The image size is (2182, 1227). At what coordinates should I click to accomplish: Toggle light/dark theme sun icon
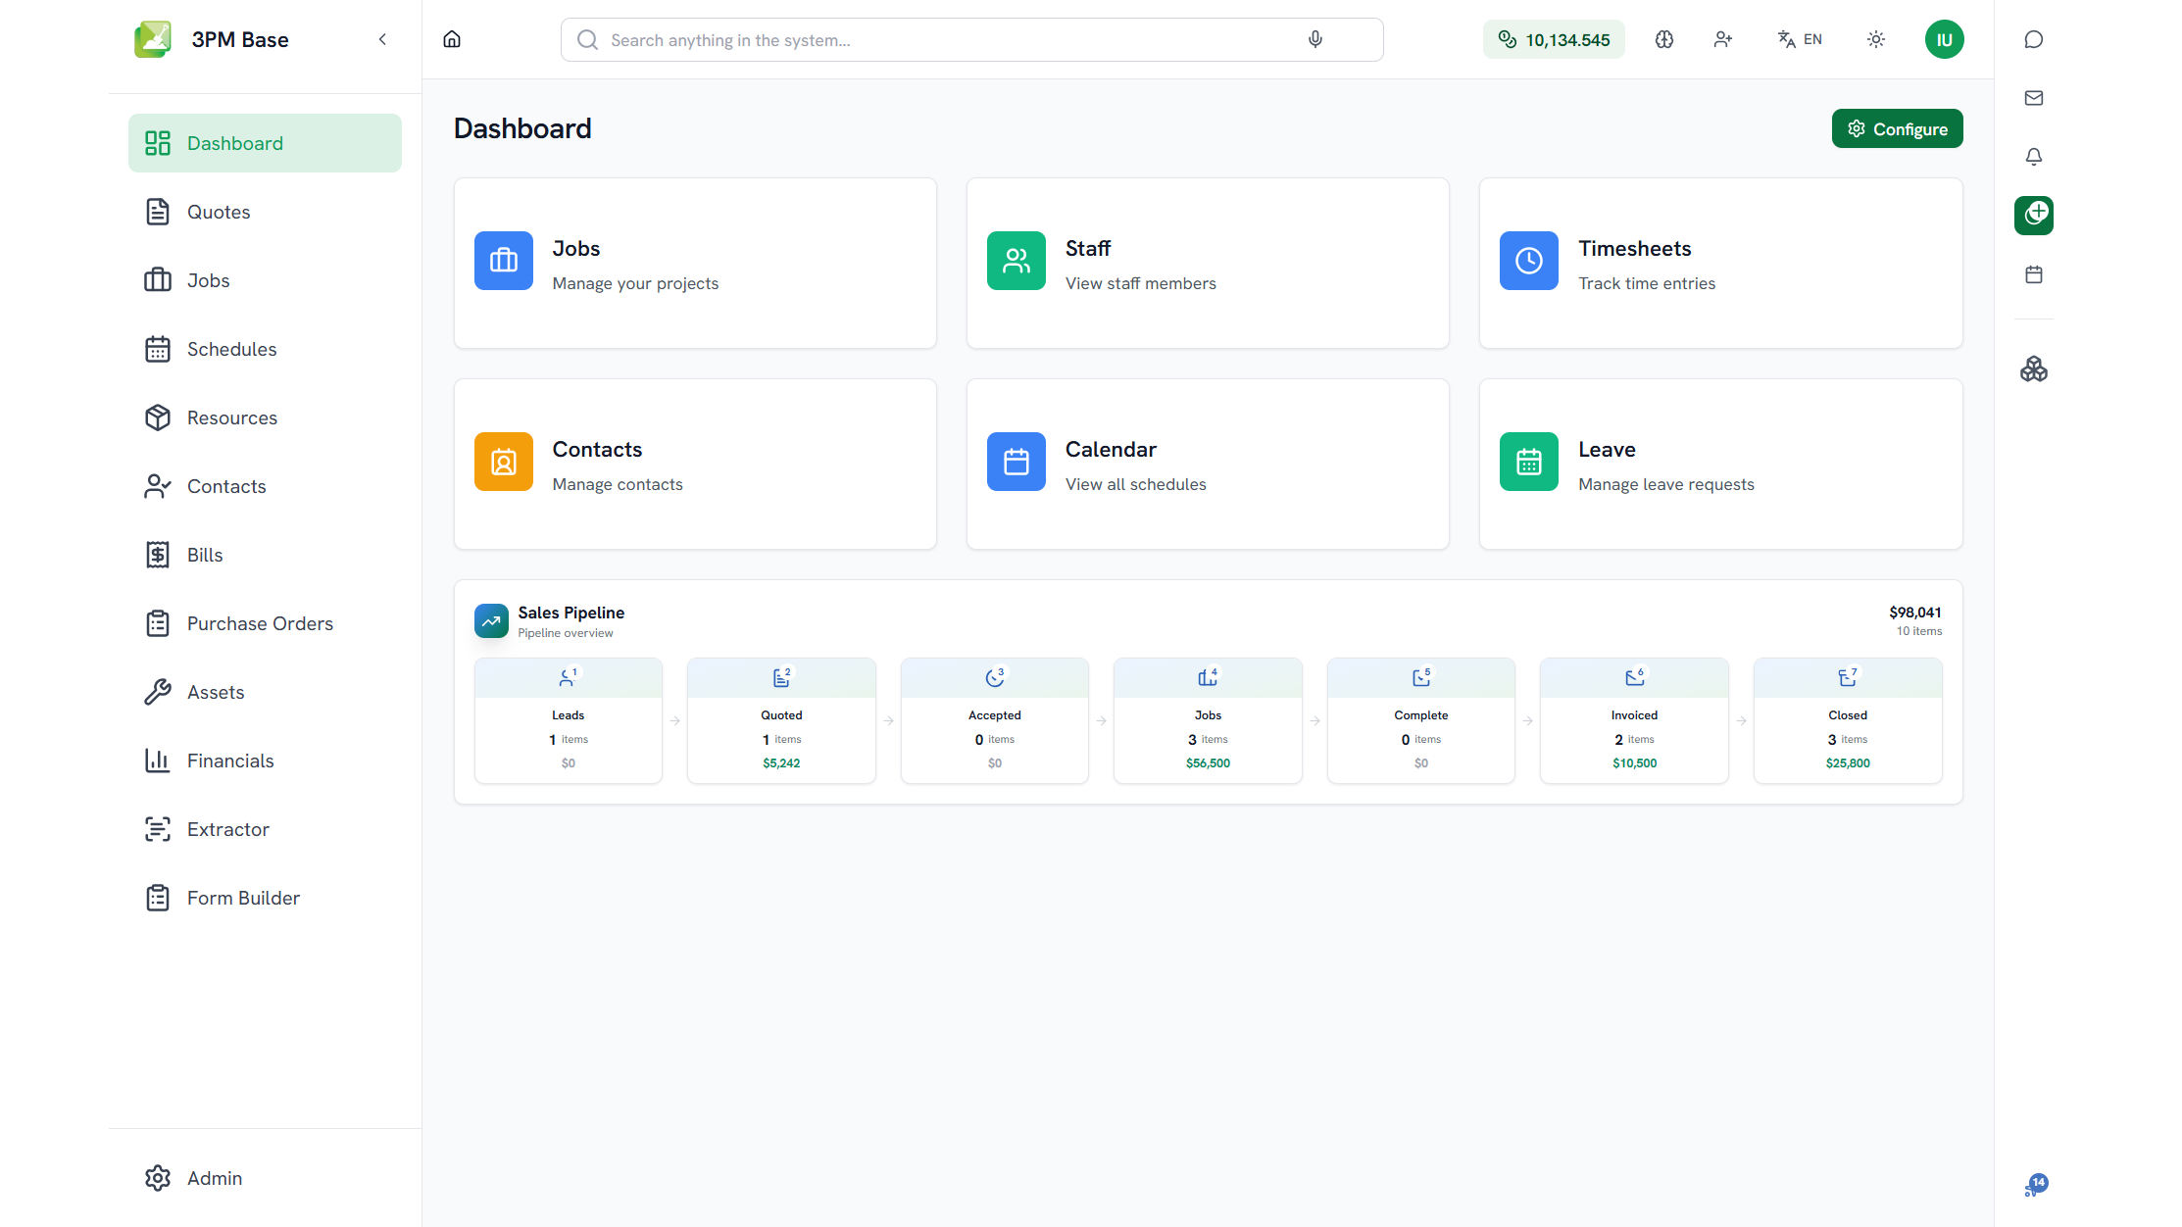coord(1876,39)
